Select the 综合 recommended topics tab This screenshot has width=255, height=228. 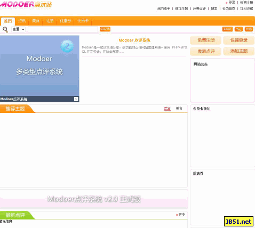168,109
